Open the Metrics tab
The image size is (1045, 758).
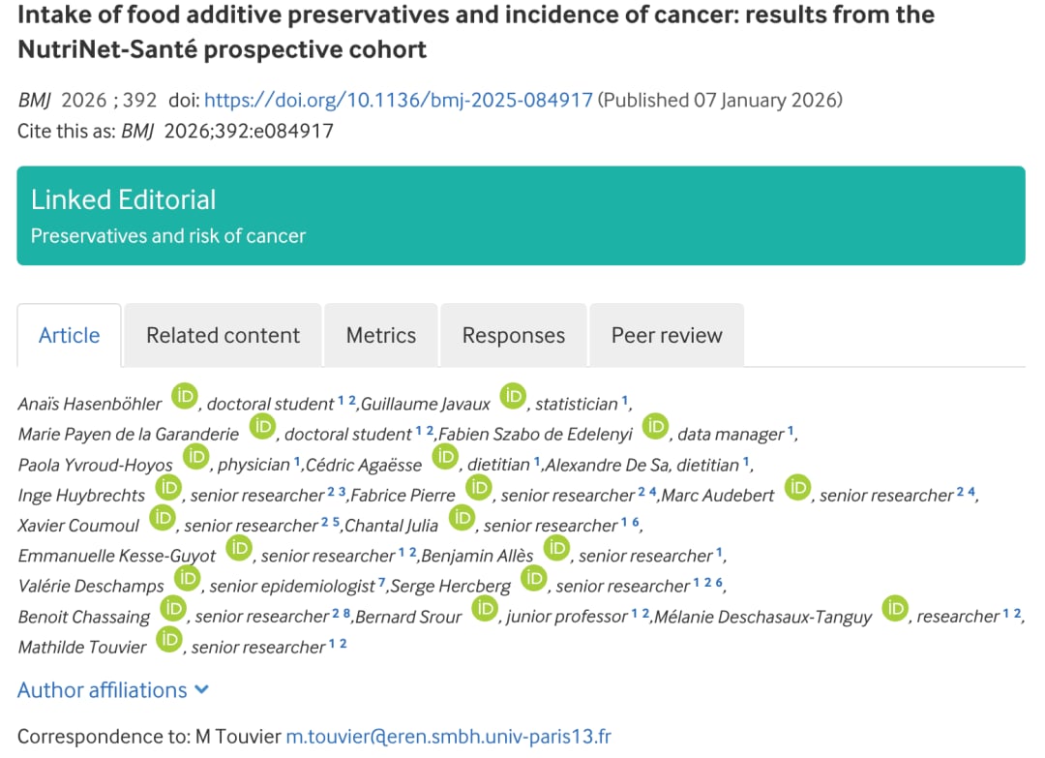pyautogui.click(x=381, y=336)
